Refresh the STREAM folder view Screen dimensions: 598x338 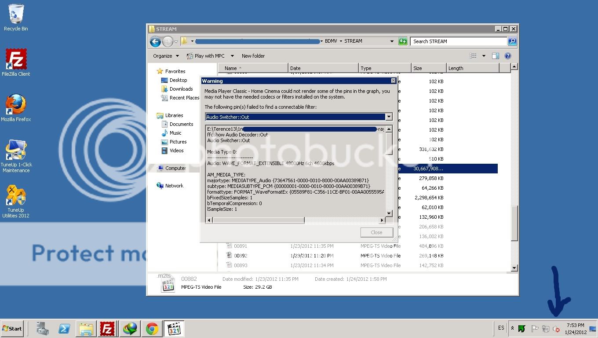click(x=403, y=41)
